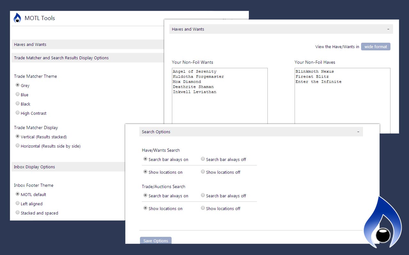Enable Have/Wants Search bar always on
The height and width of the screenshot is (255, 409).
click(145, 159)
